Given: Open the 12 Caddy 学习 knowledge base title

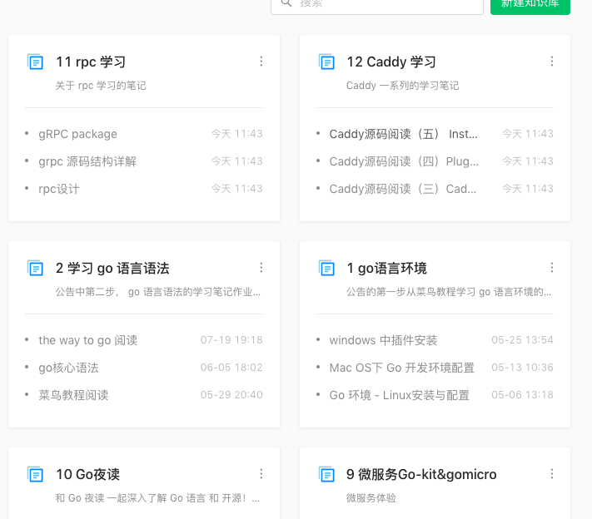Looking at the screenshot, I should pyautogui.click(x=391, y=62).
